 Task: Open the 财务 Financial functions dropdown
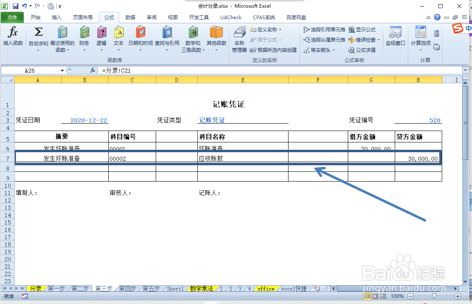pyautogui.click(x=84, y=39)
